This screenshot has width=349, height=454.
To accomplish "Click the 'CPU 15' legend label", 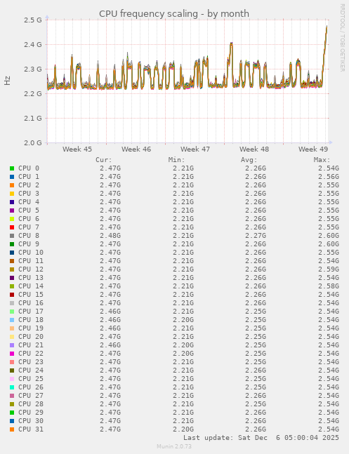I will [x=31, y=295].
